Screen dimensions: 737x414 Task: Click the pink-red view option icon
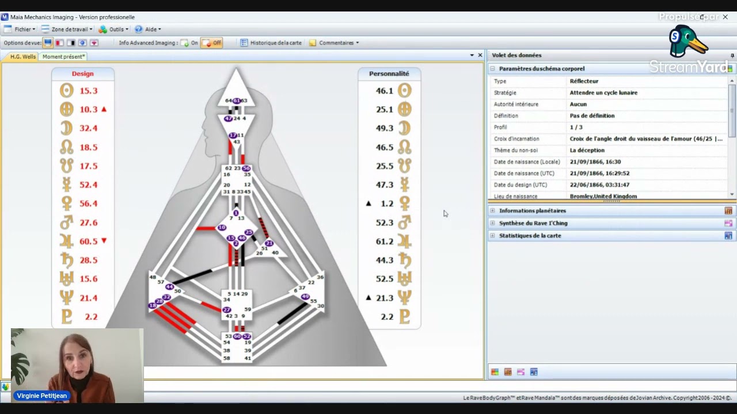94,43
